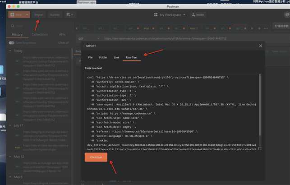Select the Link import tab

pos(116,58)
